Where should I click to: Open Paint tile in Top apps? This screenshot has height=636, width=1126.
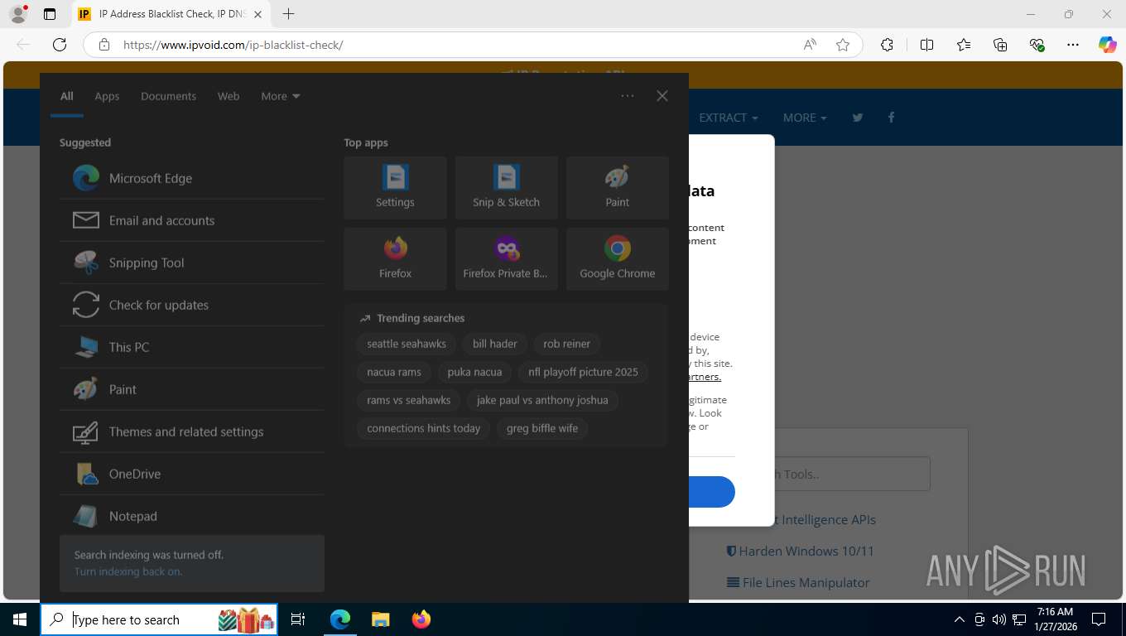coord(618,188)
